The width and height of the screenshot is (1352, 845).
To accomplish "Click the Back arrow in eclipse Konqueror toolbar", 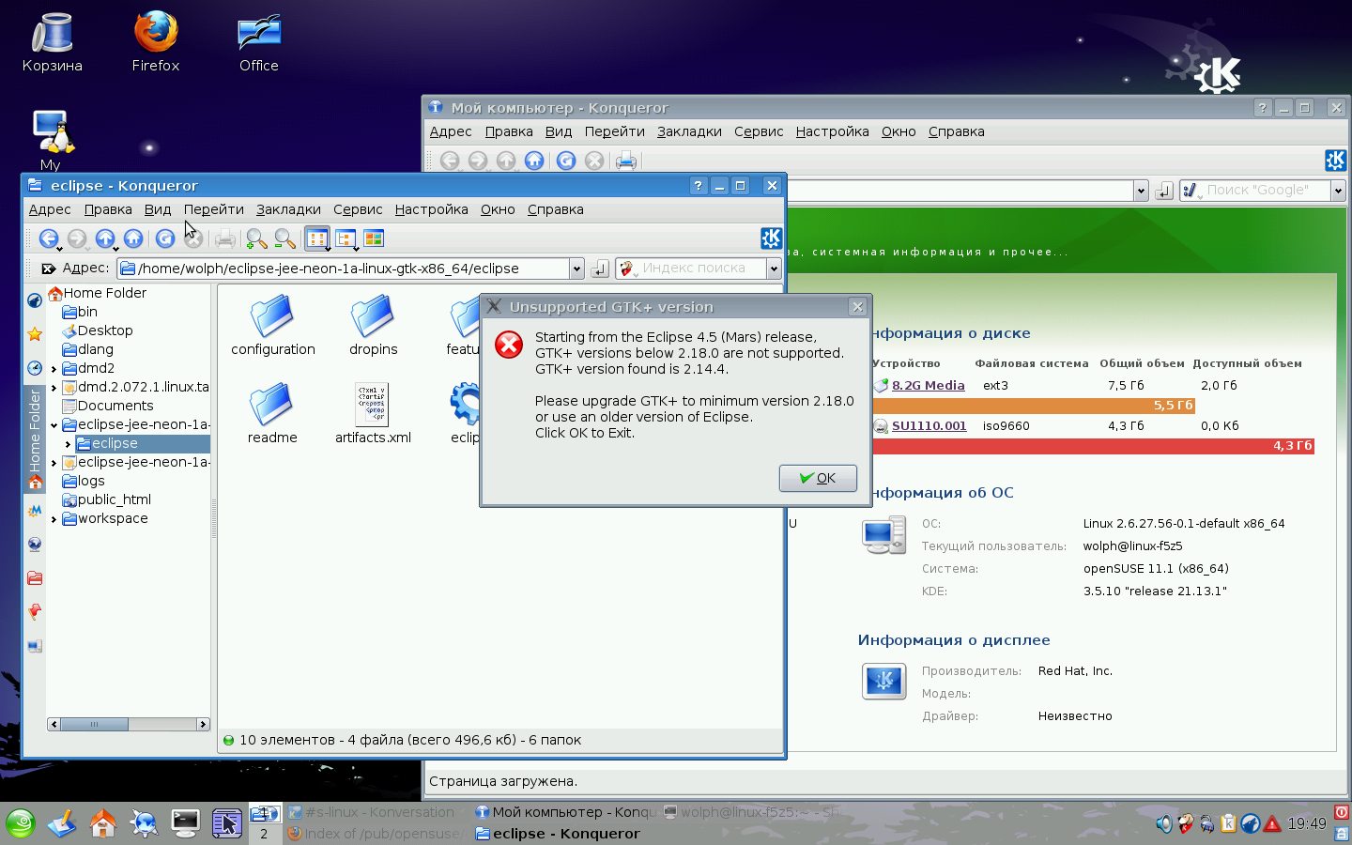I will pyautogui.click(x=49, y=238).
